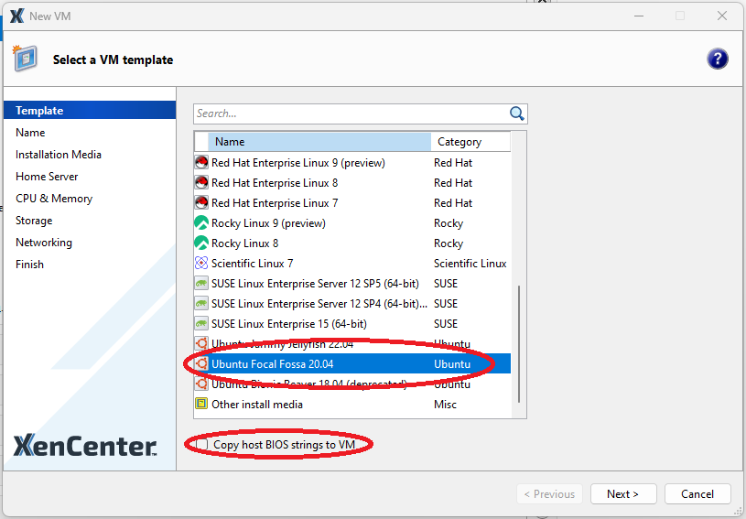
Task: Open the CPU & Memory step
Action: point(54,199)
